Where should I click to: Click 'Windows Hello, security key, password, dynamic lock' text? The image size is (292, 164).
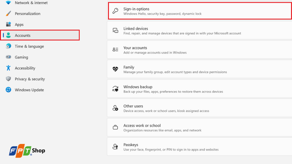[162, 14]
